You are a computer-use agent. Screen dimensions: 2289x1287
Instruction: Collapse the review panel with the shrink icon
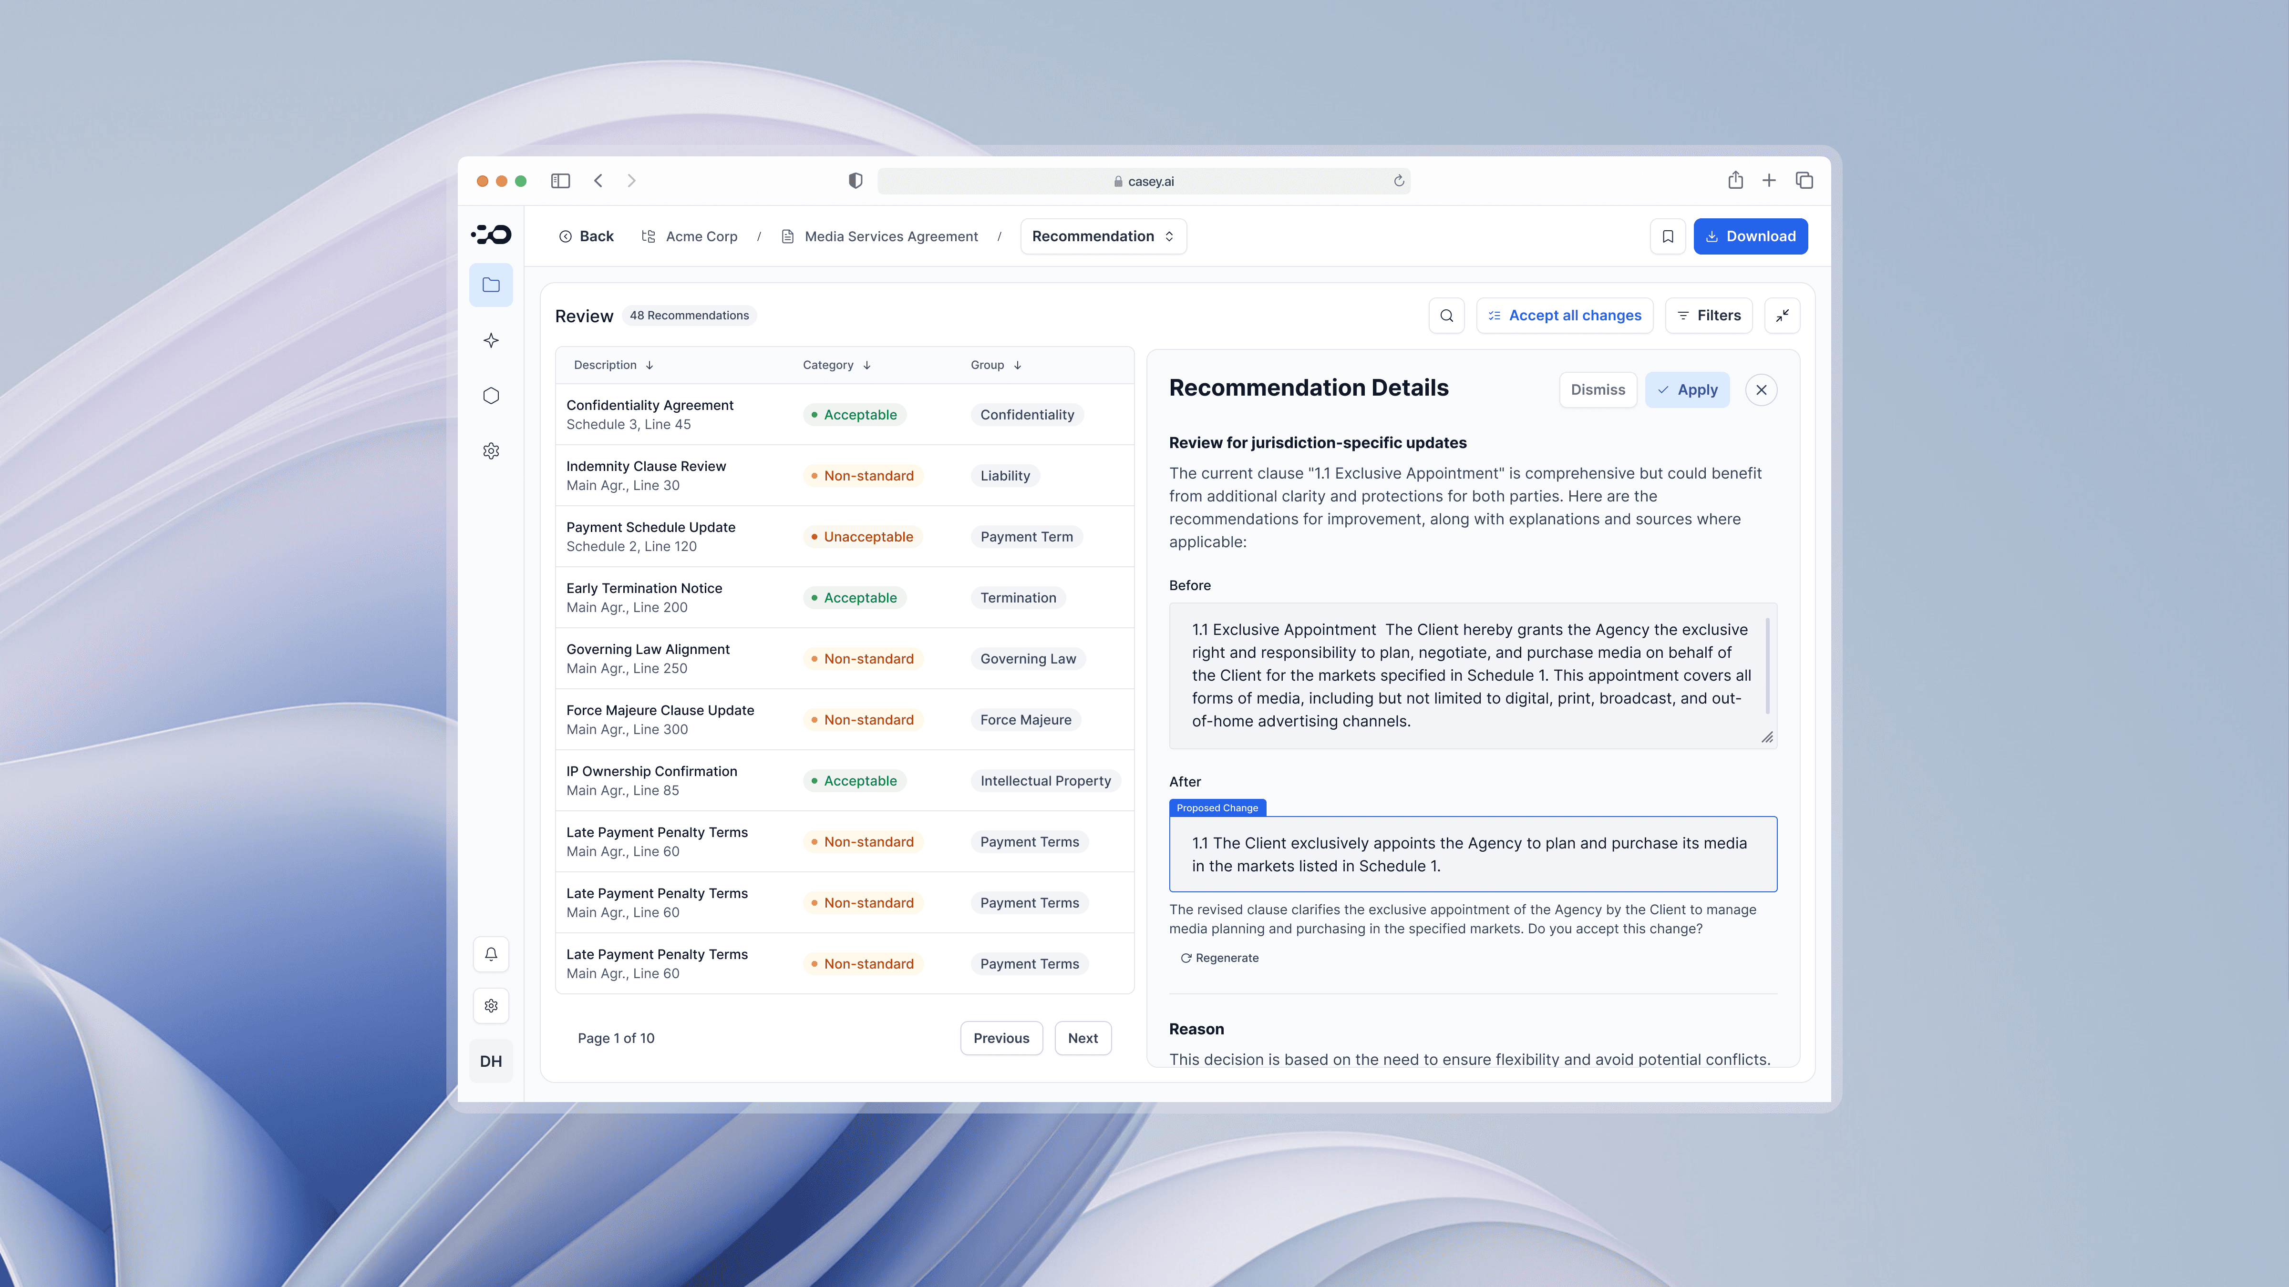coord(1782,315)
